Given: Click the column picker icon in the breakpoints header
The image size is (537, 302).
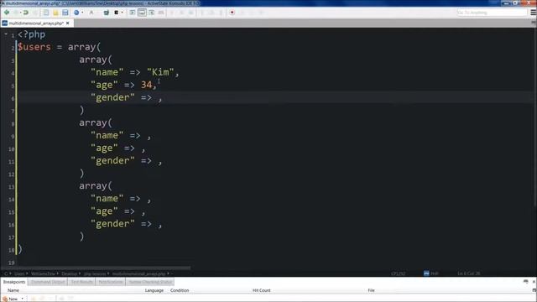Looking at the screenshot, I should (x=534, y=290).
